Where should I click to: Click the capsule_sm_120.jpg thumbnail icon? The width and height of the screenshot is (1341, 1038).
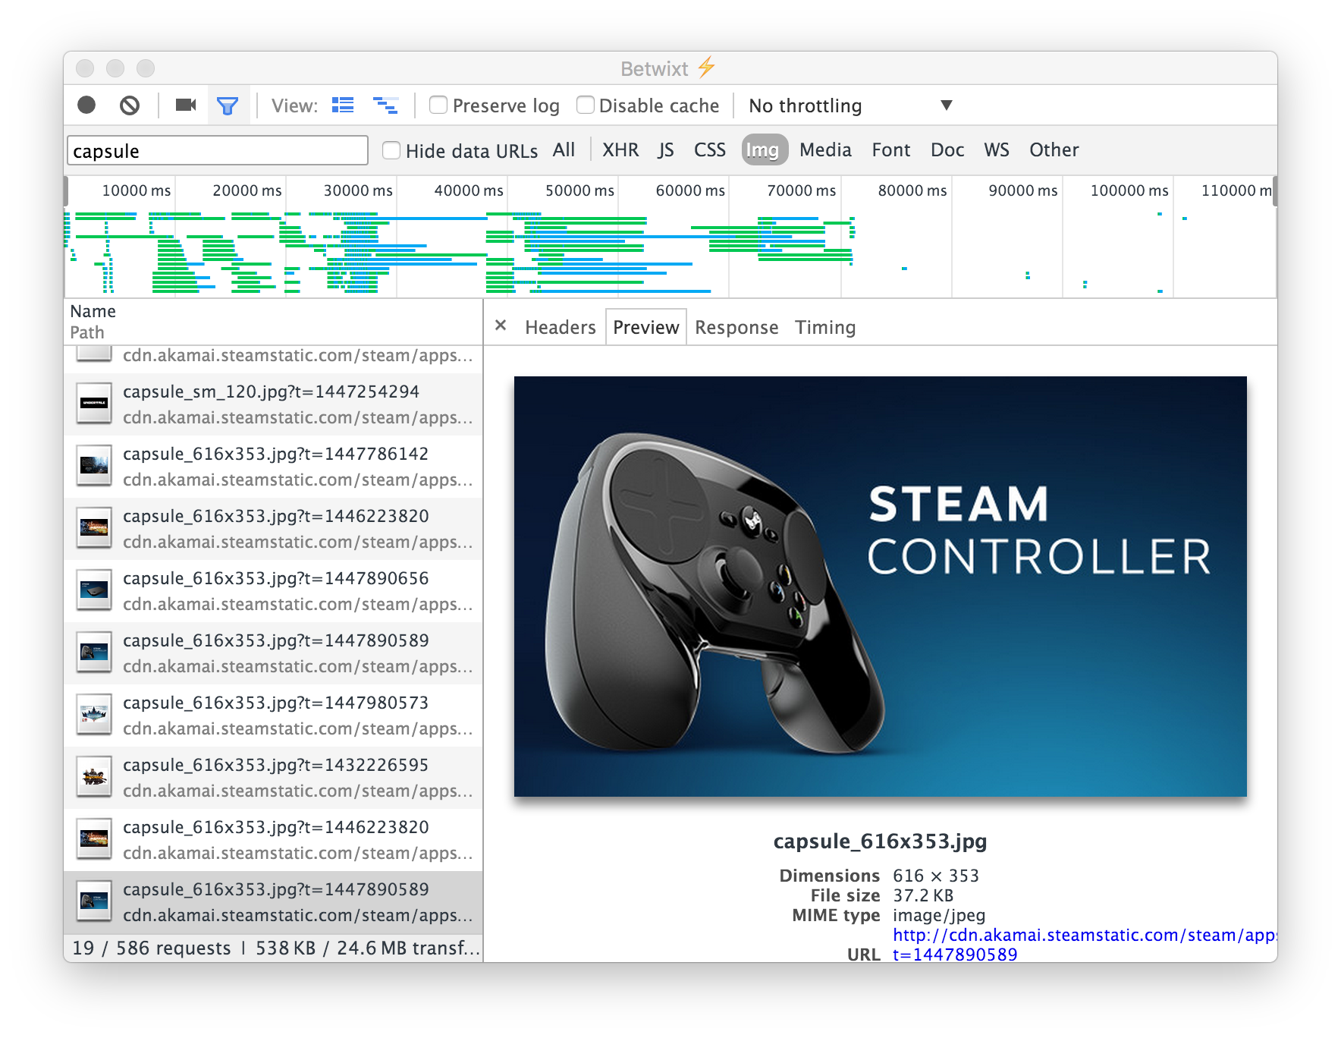tap(94, 404)
